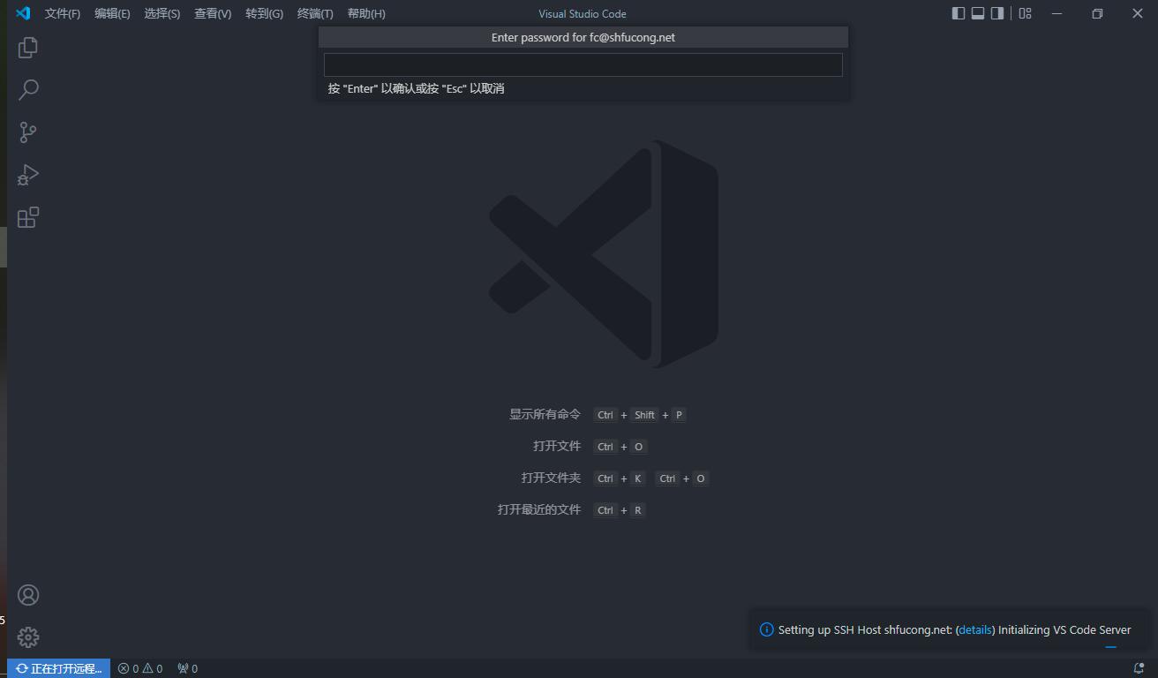
Task: Open the 选择(S) menu
Action: (x=162, y=13)
